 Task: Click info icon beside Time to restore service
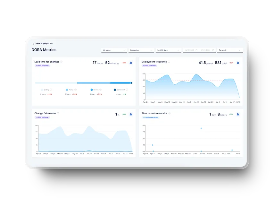tap(170, 113)
